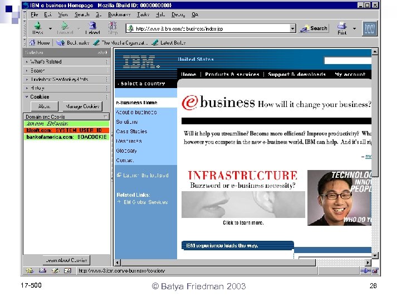Viewport: 401px width, 301px height.
Task: Click the Forward navigation icon
Action: pos(65,28)
